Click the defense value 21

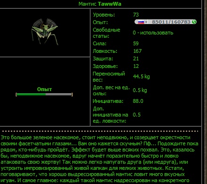tap(136, 59)
